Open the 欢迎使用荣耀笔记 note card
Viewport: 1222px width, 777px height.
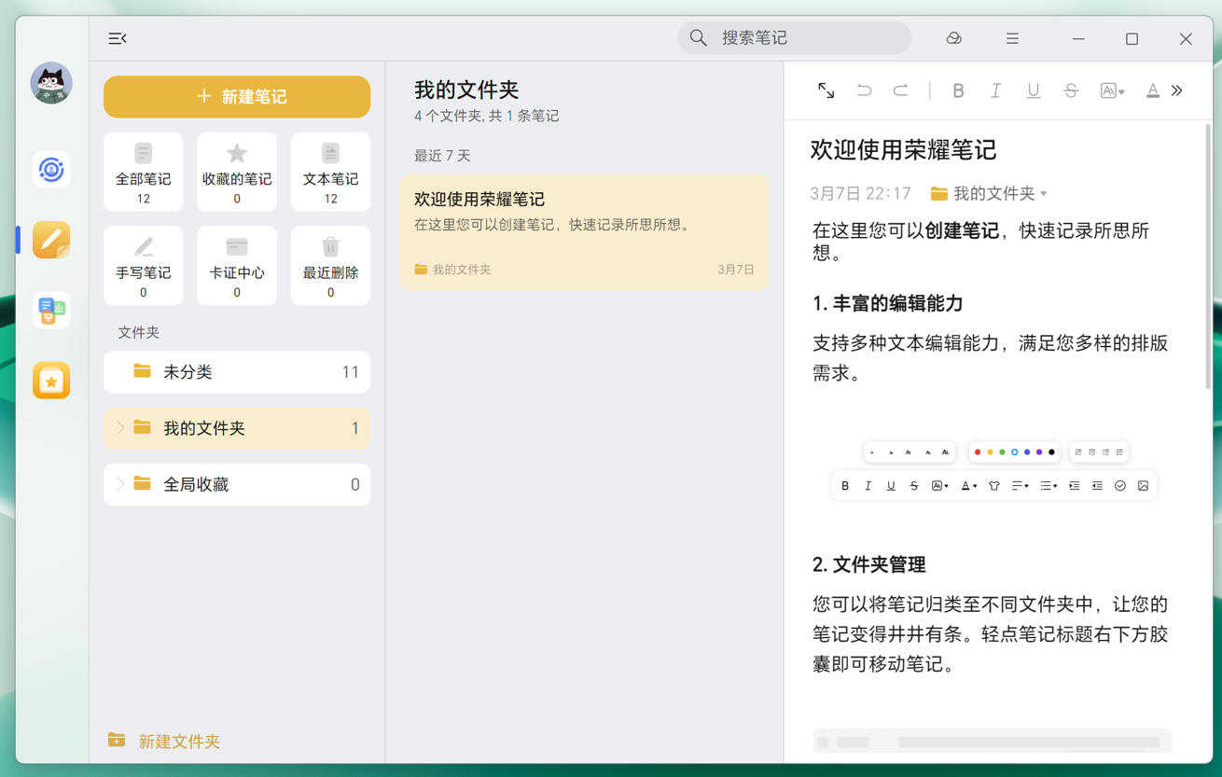pos(584,232)
